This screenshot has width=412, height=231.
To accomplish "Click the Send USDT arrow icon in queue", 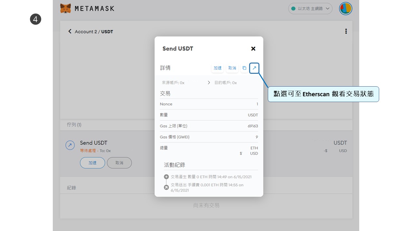I will tap(70, 145).
